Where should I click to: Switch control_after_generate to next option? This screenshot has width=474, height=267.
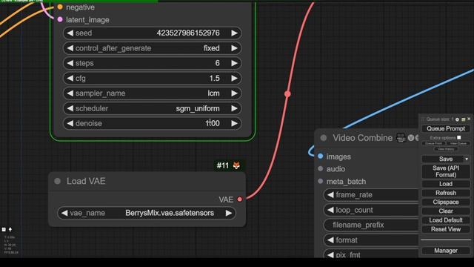point(234,48)
